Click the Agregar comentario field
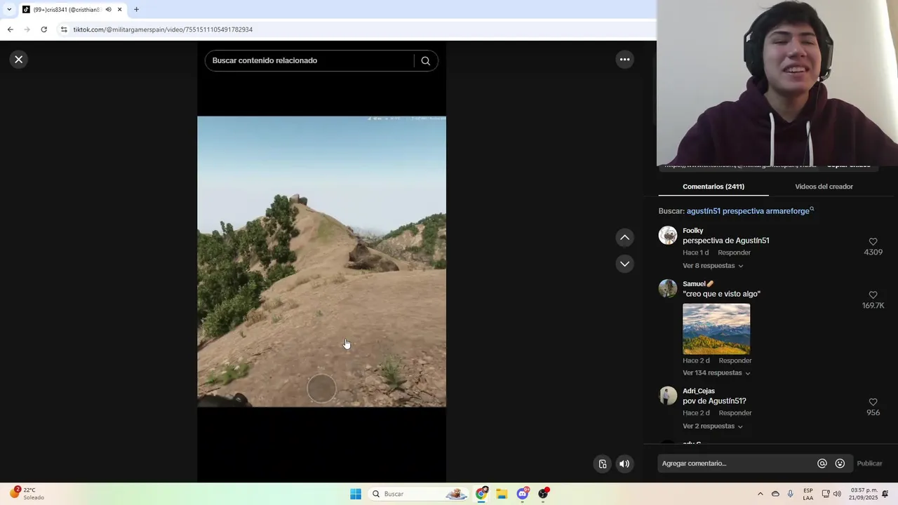This screenshot has height=505, width=898. click(x=737, y=464)
